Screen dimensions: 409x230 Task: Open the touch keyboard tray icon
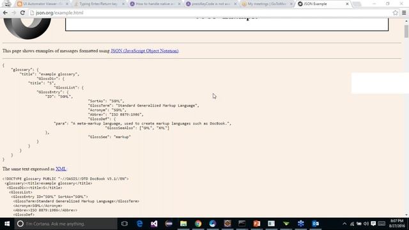[x=382, y=224]
